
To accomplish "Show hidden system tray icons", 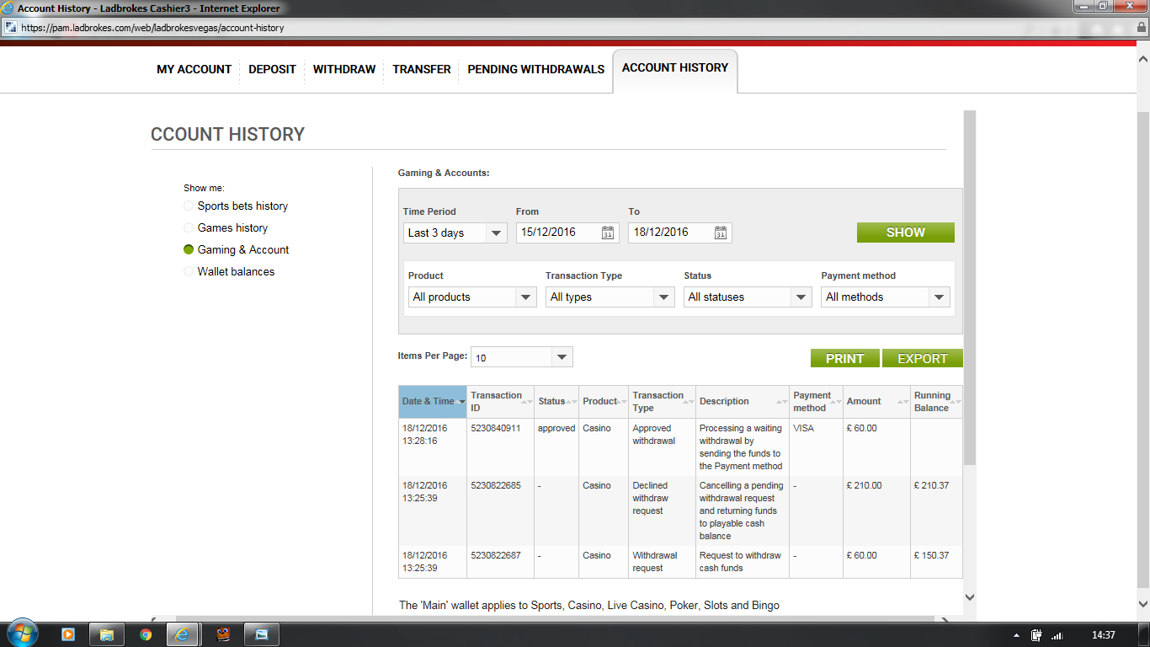I will click(x=1016, y=635).
